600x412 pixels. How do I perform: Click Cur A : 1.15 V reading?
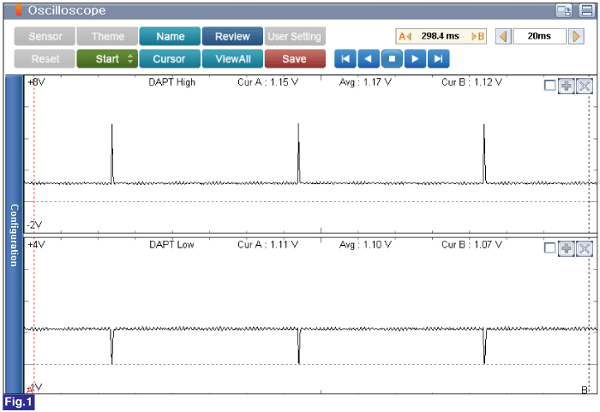pos(267,82)
